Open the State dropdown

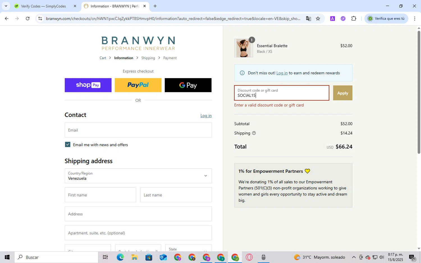click(188, 248)
